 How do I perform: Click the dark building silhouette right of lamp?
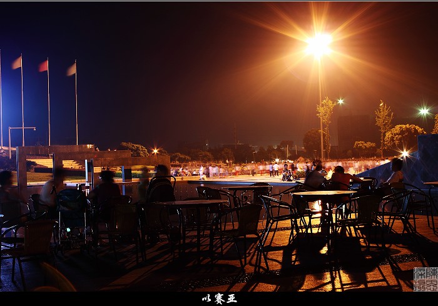[x=355, y=130]
